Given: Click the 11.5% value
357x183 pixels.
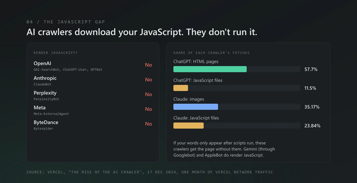Looking at the screenshot, I should 310,88.
